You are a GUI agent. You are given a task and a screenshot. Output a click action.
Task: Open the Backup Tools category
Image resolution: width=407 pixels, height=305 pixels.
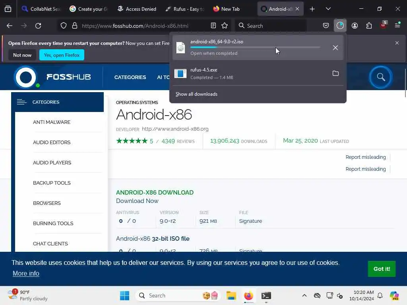pos(52,183)
